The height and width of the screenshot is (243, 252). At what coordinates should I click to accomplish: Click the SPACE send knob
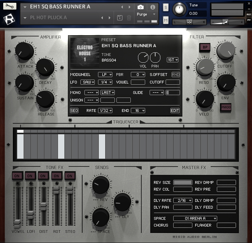[x=101, y=217]
